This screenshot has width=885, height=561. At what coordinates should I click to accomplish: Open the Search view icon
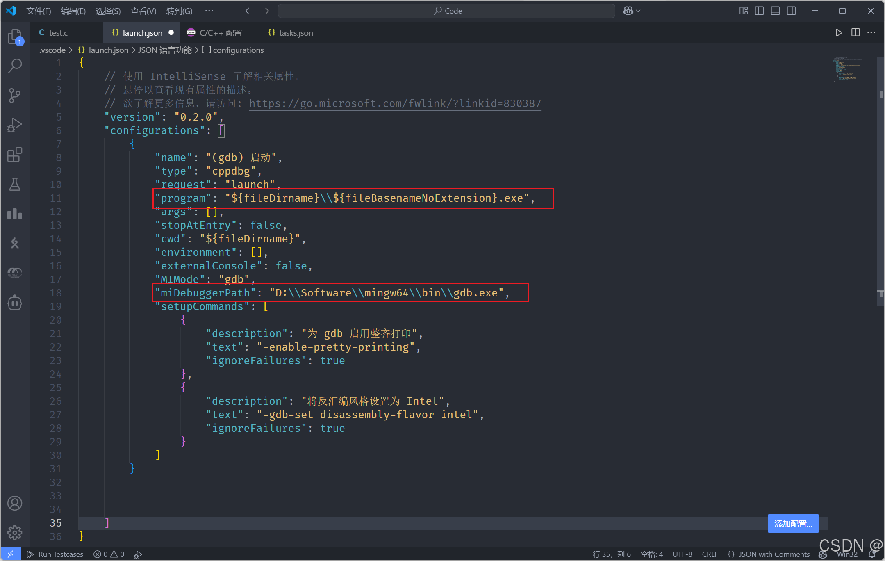click(x=15, y=66)
